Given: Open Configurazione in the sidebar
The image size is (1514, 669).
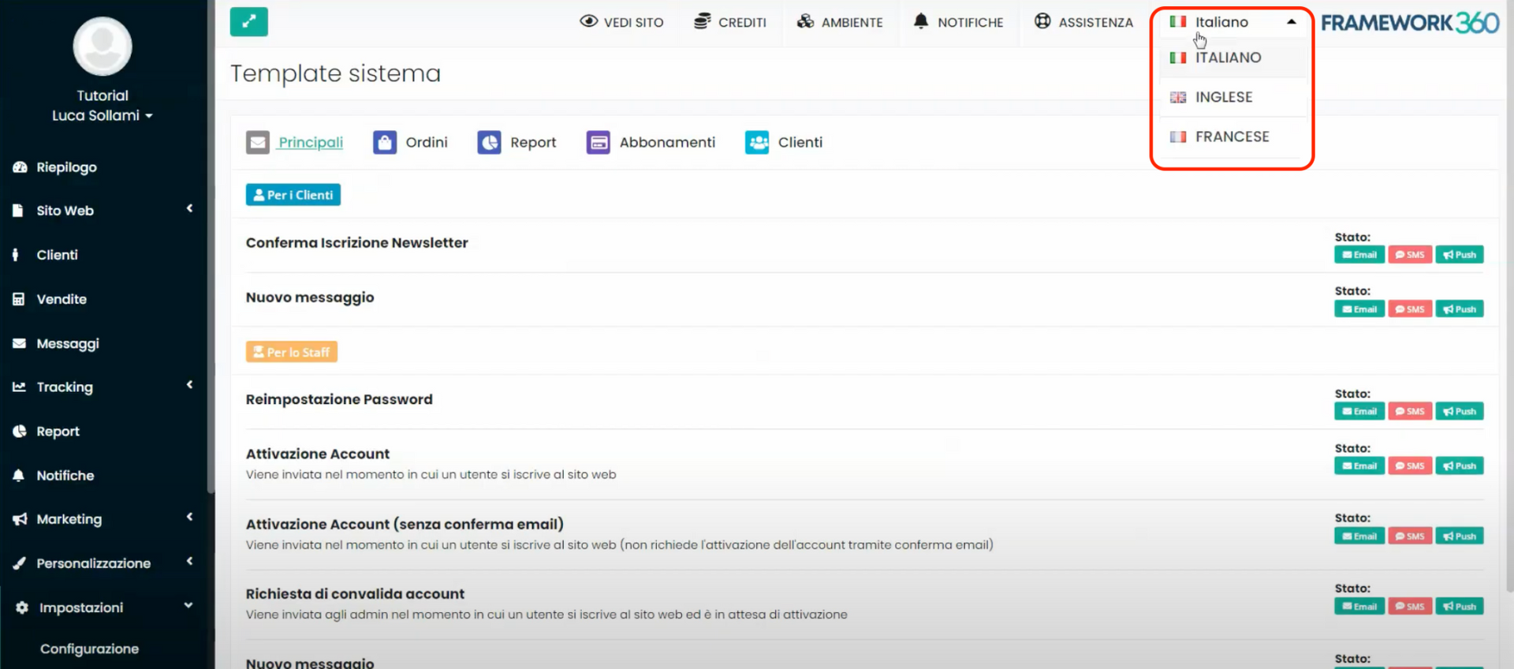Looking at the screenshot, I should 89,648.
